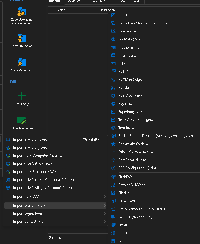Screen dimensions: 200x244
Task: Click the Import with Network Scan icon
Action: 8,164
